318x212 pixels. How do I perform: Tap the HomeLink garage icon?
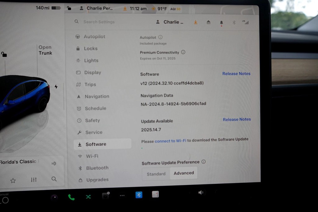tap(208, 22)
